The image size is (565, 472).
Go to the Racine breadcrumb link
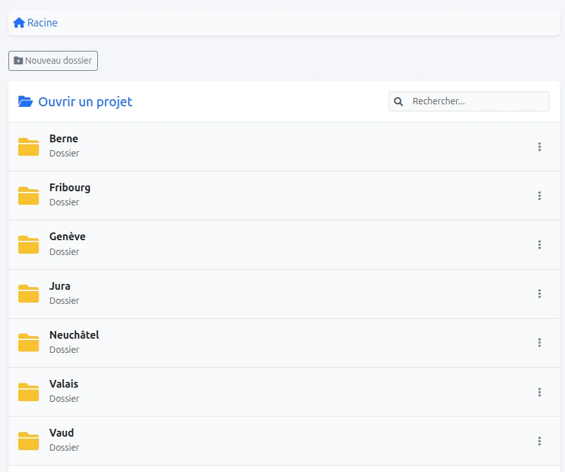click(43, 23)
